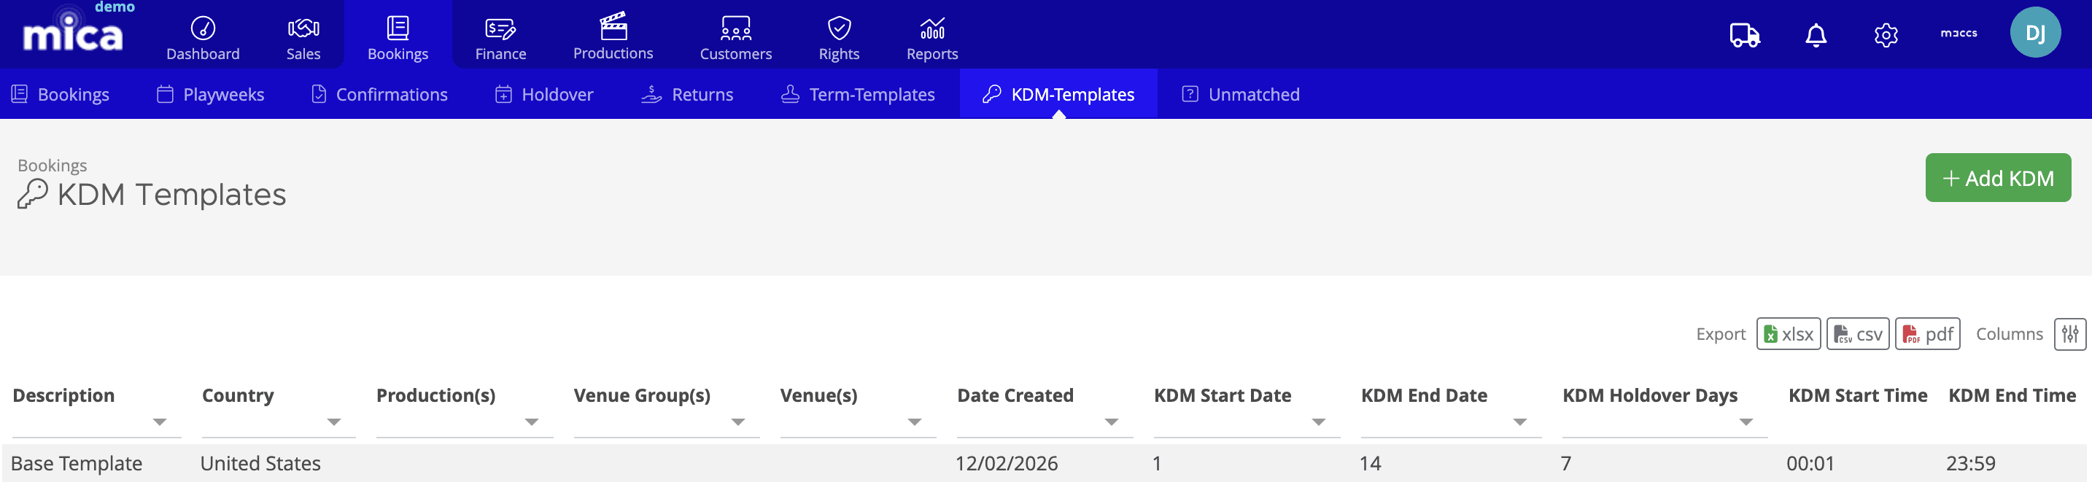Switch to the Unmatched tab
2092x493 pixels.
(x=1240, y=94)
